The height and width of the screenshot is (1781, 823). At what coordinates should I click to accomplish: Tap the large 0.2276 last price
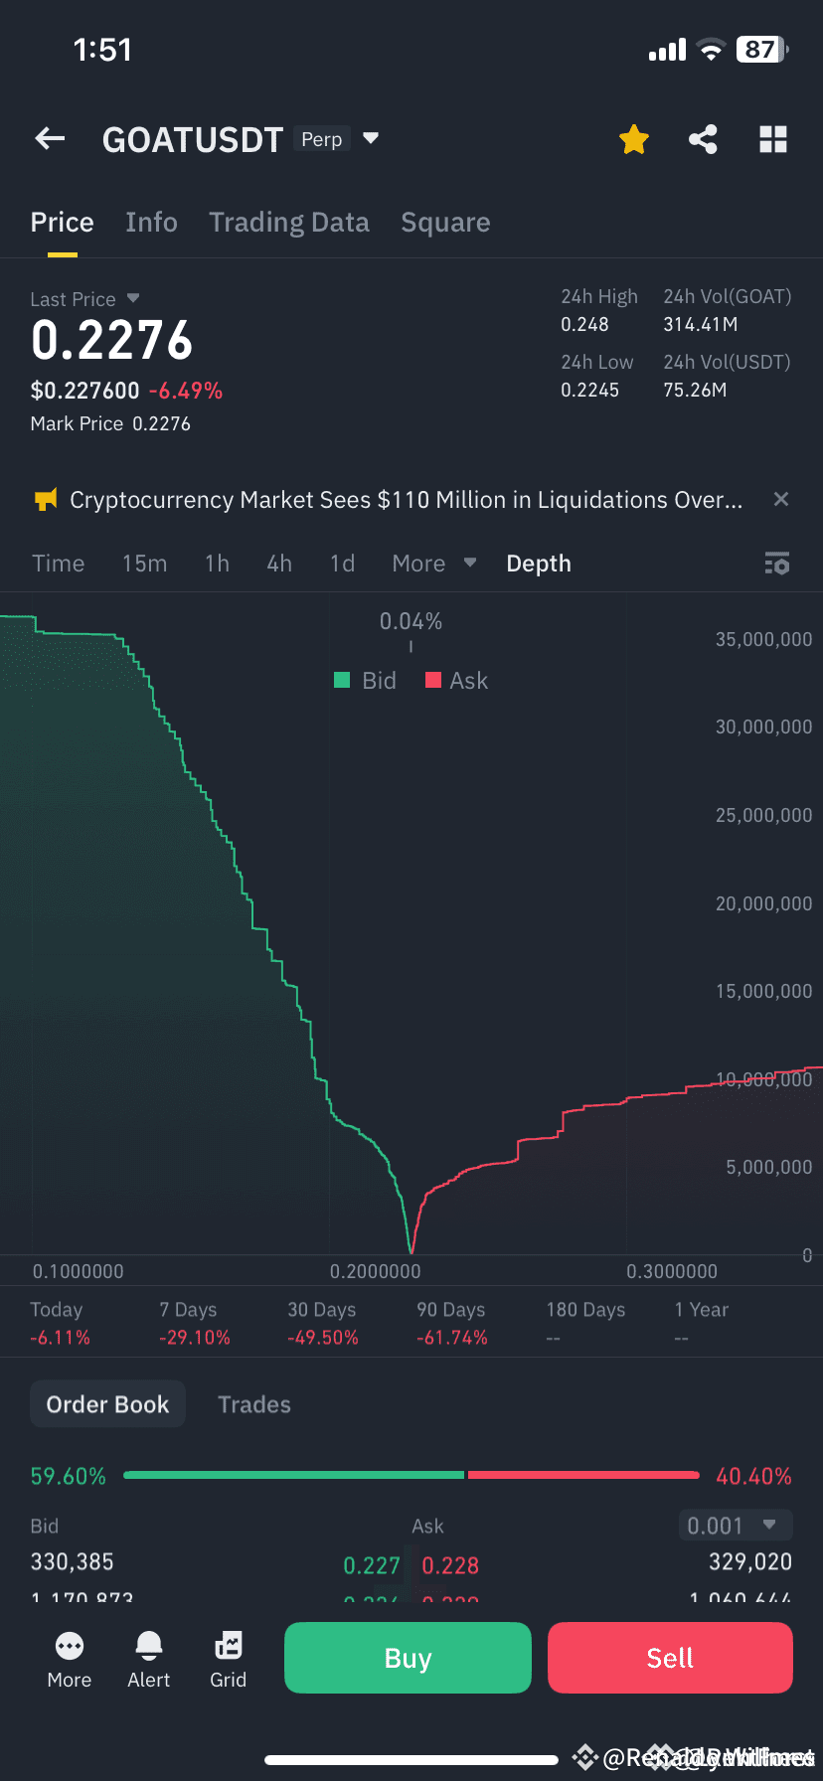[111, 341]
